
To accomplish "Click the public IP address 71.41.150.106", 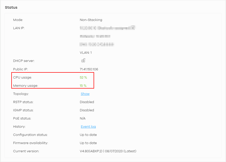I will [89, 69].
